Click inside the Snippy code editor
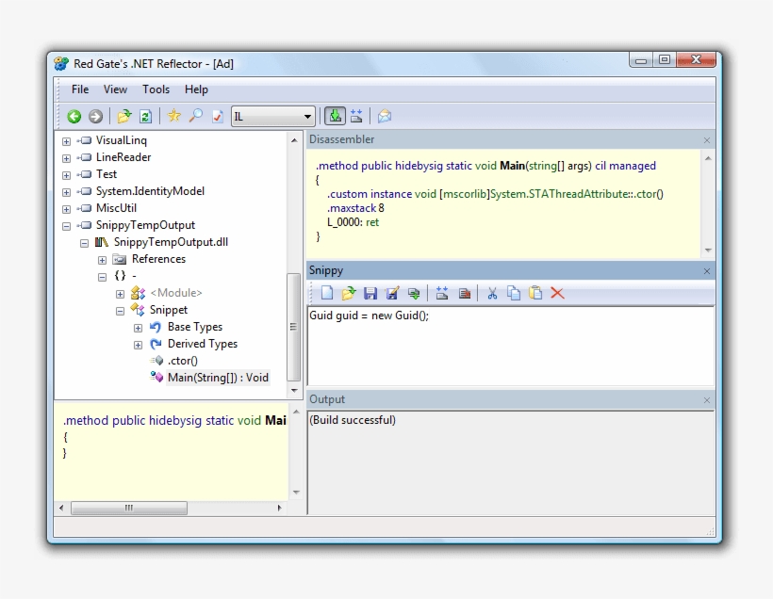Screen dimensions: 773x599 click(x=509, y=348)
